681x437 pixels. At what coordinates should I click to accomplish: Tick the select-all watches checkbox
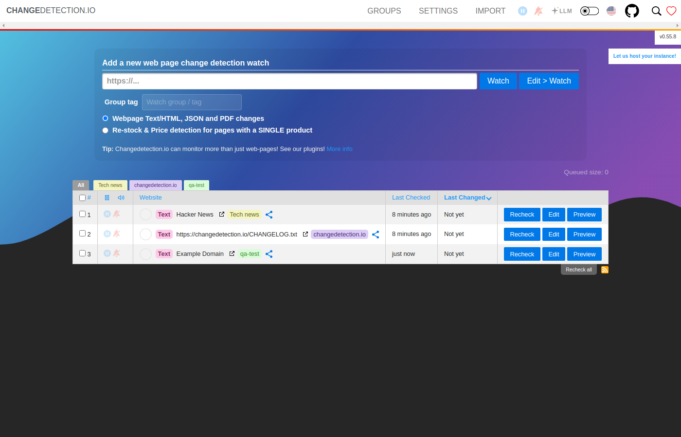pos(82,198)
